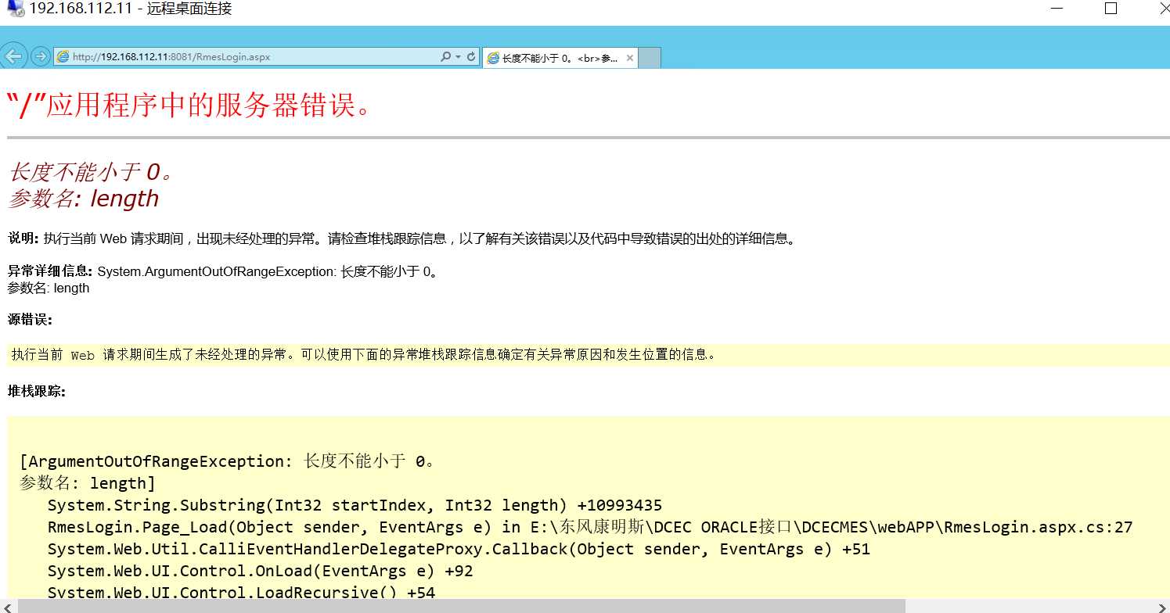The height and width of the screenshot is (613, 1170).
Task: Click the magnifier search icon in address bar
Action: point(445,57)
